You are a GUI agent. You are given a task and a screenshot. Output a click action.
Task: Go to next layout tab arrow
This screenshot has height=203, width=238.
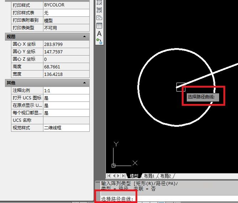pos(118,176)
